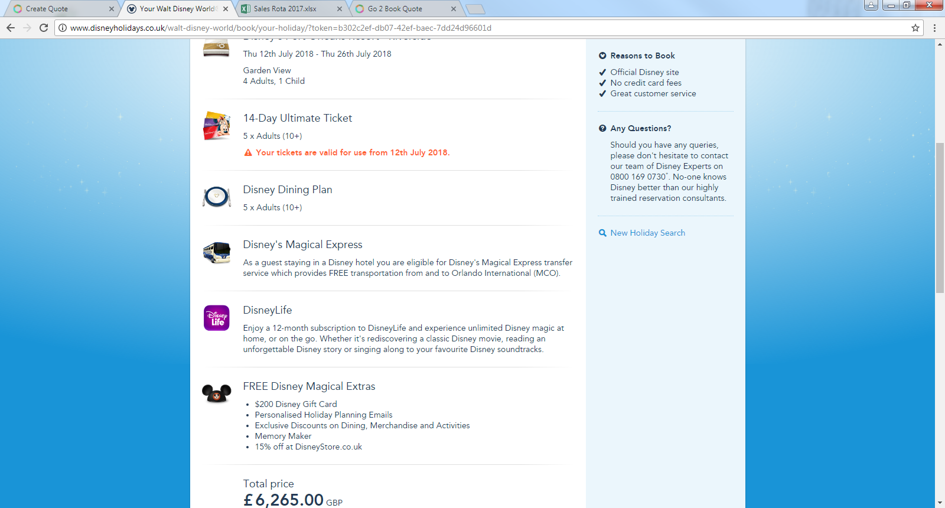The image size is (945, 508).
Task: Click the total price £6,265.00 amount
Action: (283, 500)
